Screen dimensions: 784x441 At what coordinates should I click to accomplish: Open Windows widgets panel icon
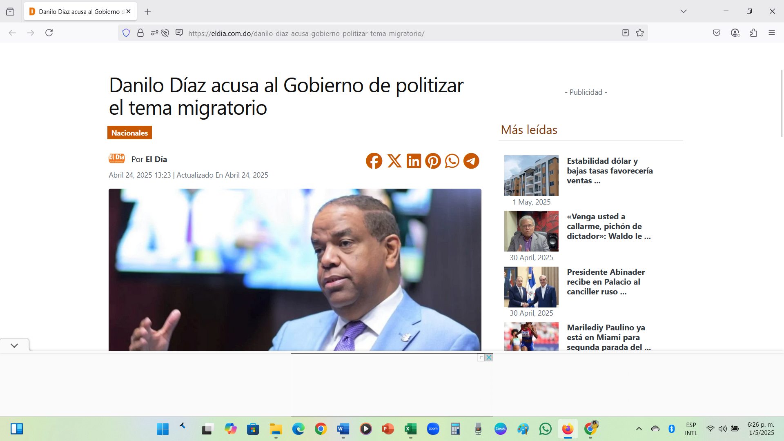pos(17,429)
